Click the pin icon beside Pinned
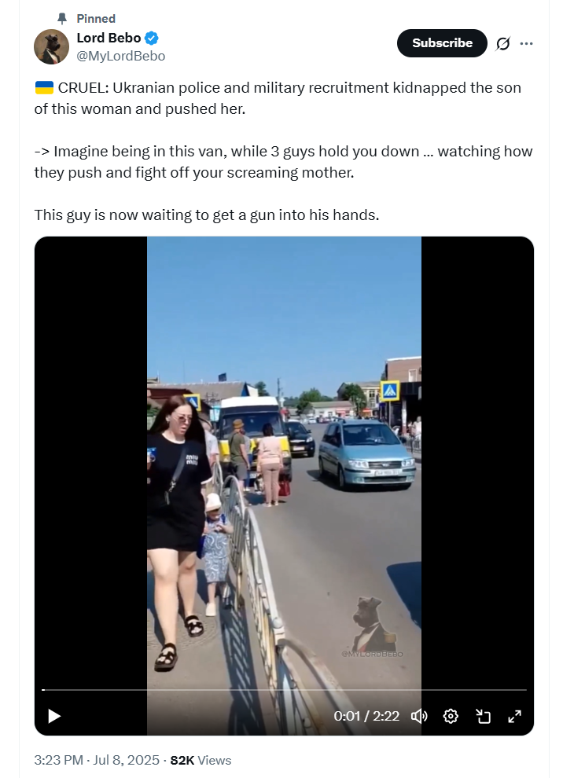 coord(62,19)
